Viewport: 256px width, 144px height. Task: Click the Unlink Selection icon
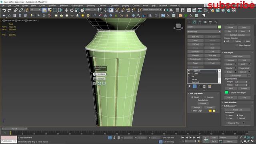(21, 10)
